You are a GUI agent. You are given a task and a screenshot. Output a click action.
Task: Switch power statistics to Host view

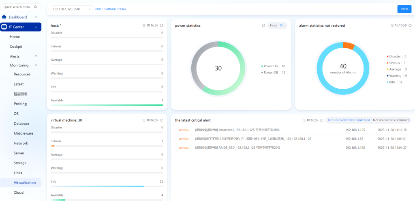[273, 26]
